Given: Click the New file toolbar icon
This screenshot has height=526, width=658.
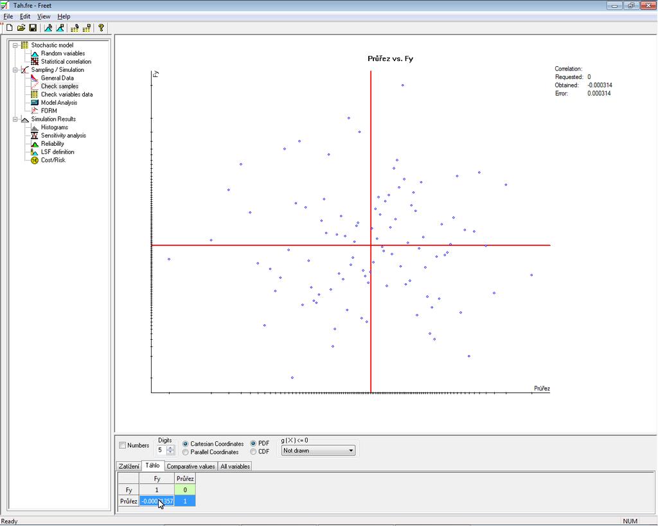Looking at the screenshot, I should coord(9,28).
